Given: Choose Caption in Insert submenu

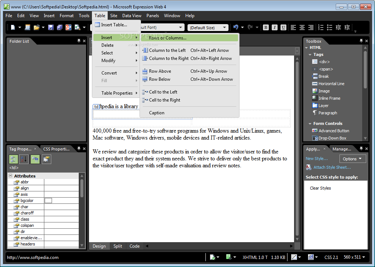Looking at the screenshot, I should click(x=189, y=112).
